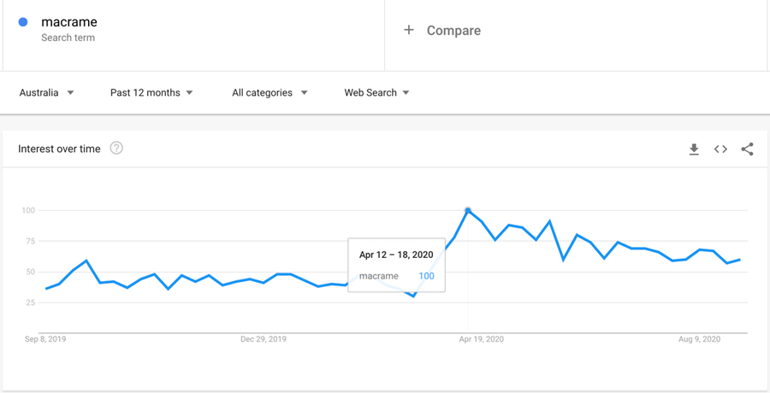770x393 pixels.
Task: Click the plus icon beside Compare
Action: point(409,30)
